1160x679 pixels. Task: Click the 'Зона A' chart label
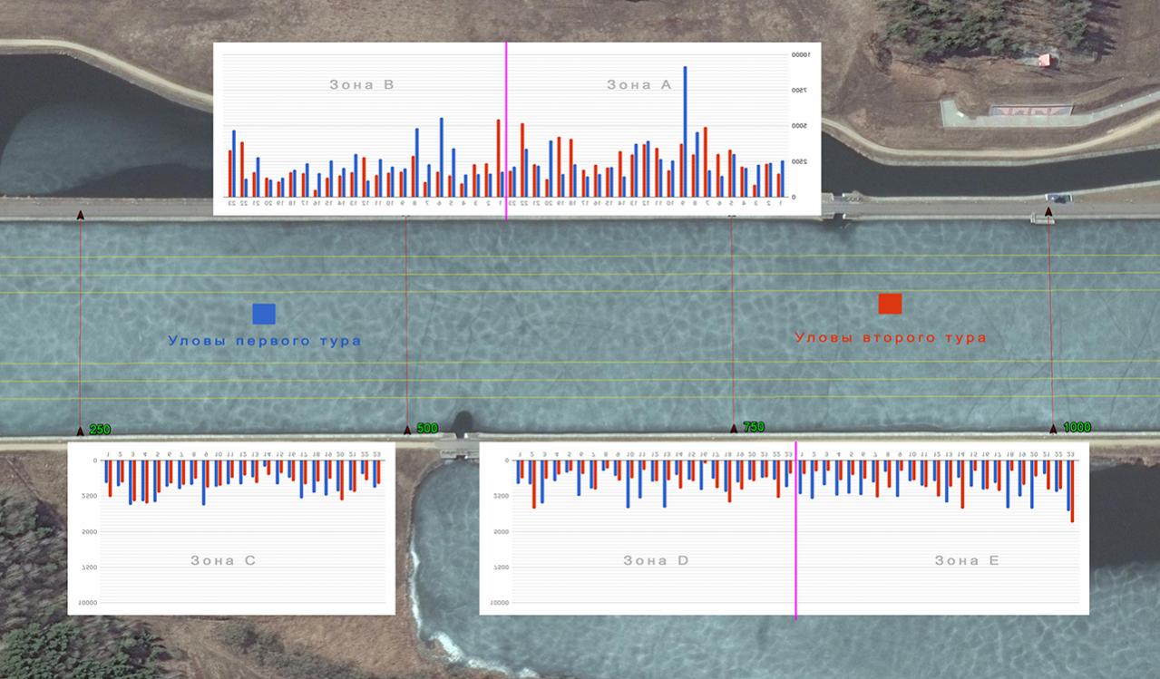coord(638,85)
